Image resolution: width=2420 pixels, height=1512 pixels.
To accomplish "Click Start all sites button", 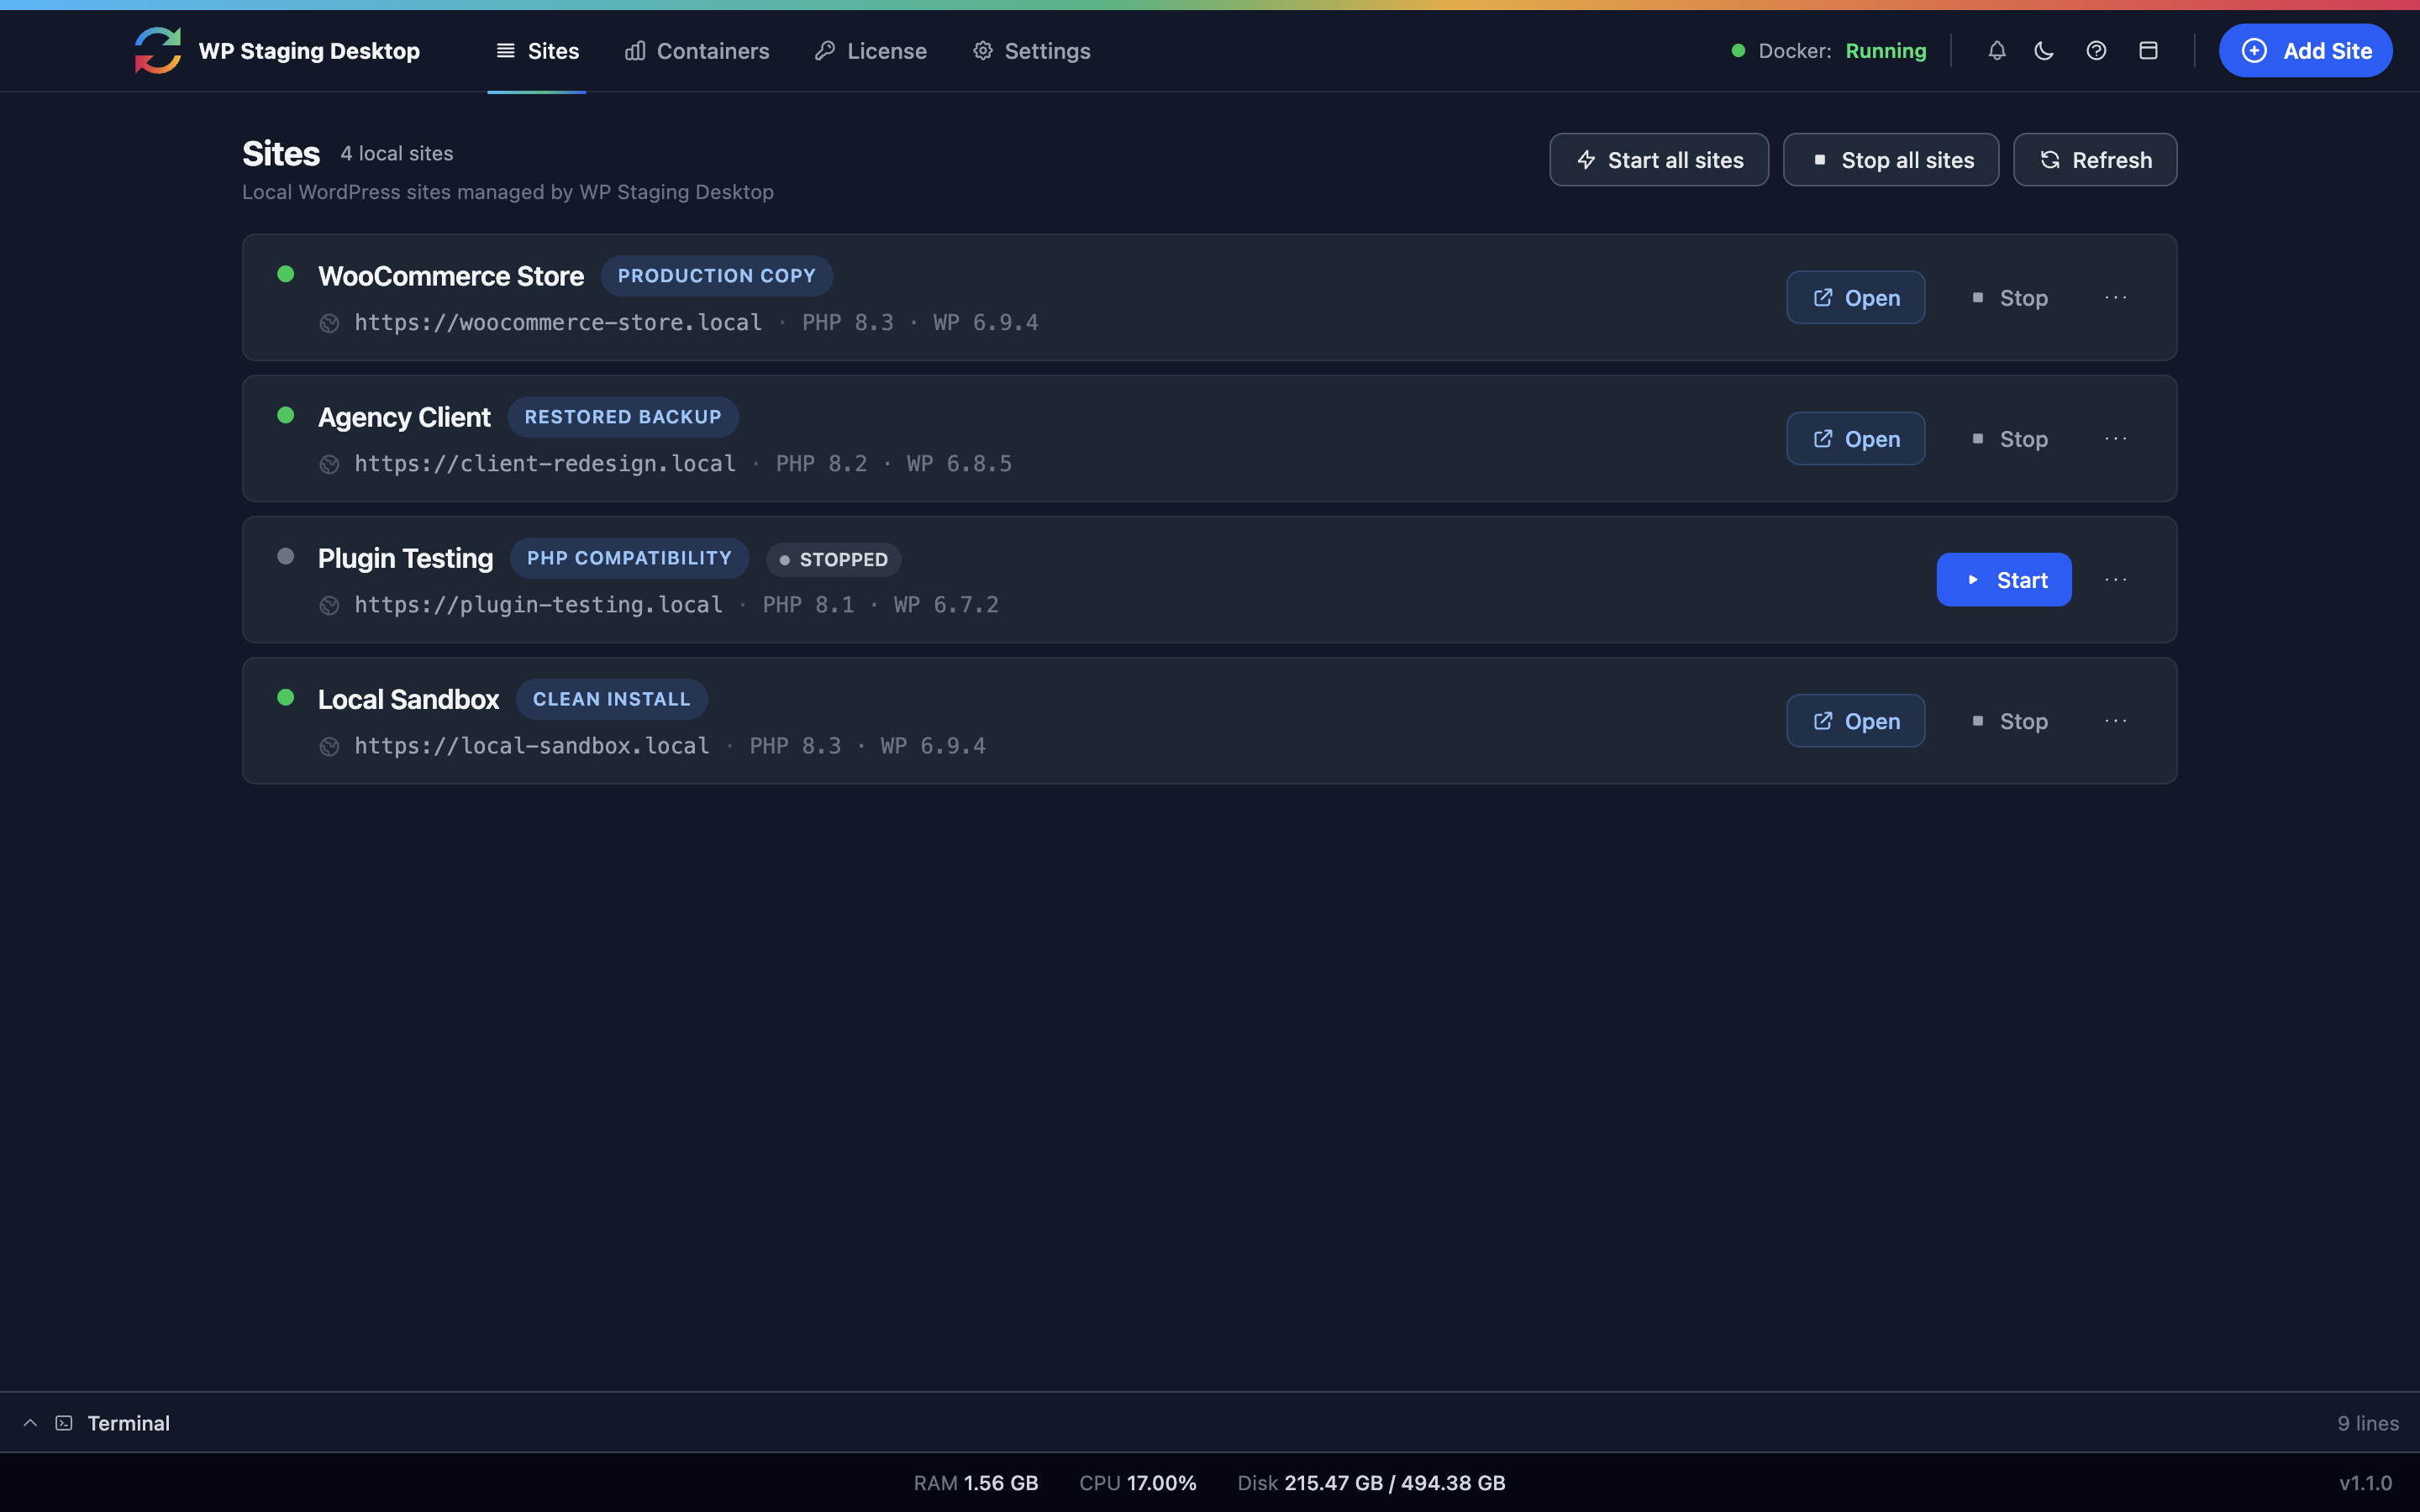I will tap(1659, 160).
